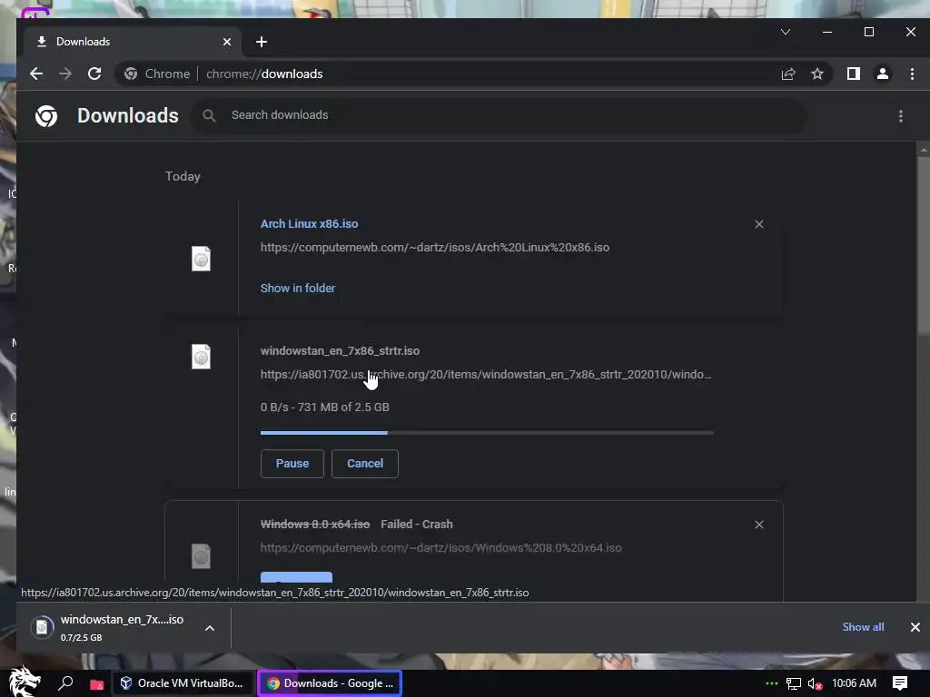Reload the downloads page

point(94,74)
